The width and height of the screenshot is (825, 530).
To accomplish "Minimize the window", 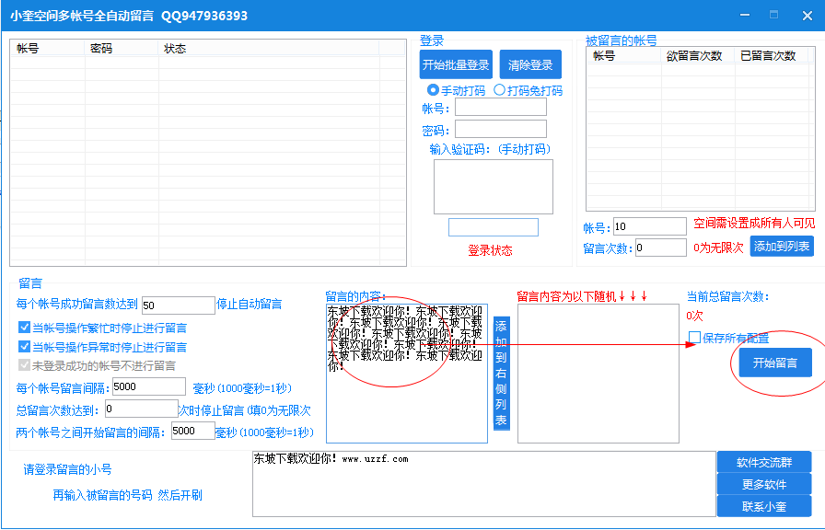I will tap(745, 16).
